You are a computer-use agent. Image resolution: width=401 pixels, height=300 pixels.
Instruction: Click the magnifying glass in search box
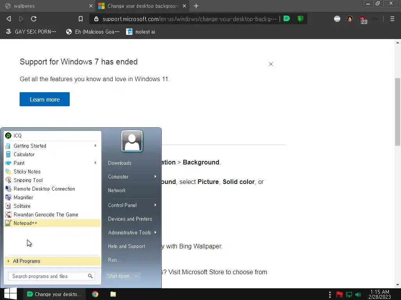point(90,276)
